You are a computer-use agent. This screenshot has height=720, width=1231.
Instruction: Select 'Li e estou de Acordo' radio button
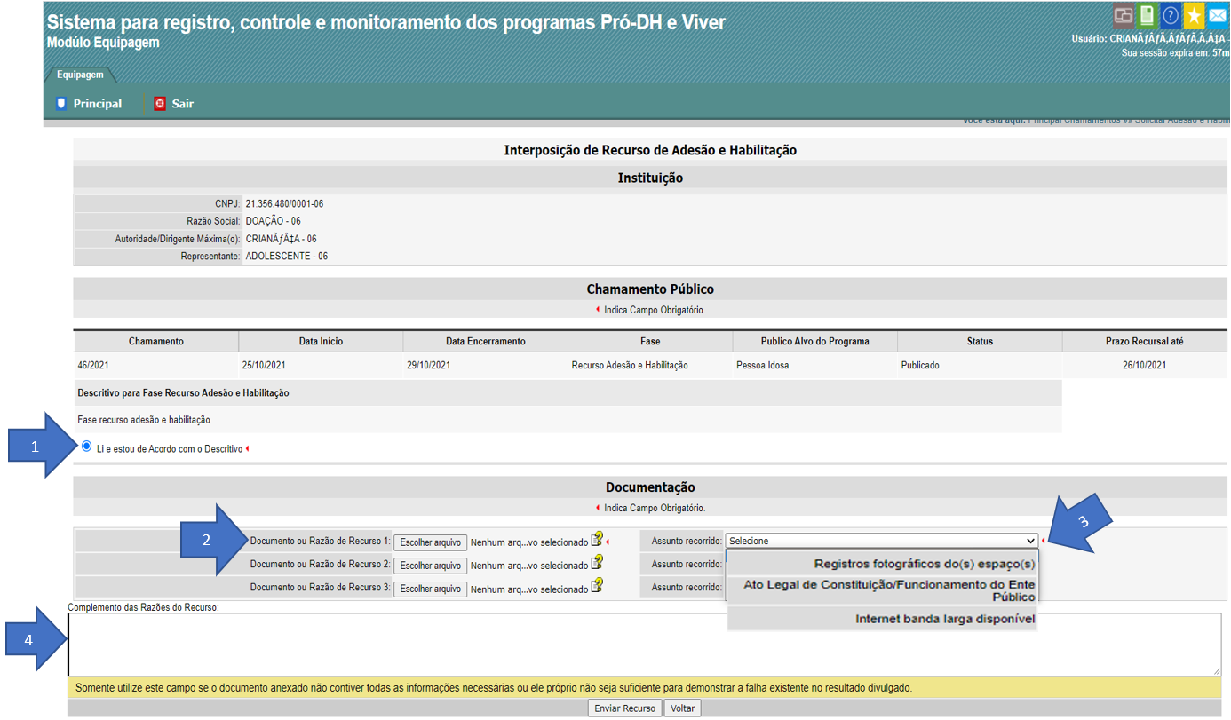(x=86, y=447)
